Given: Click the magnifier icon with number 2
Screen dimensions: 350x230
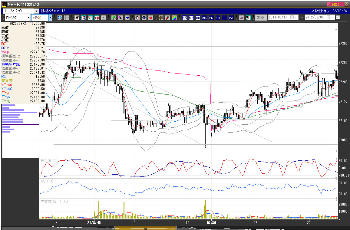Looking at the screenshot, I should [x=84, y=18].
